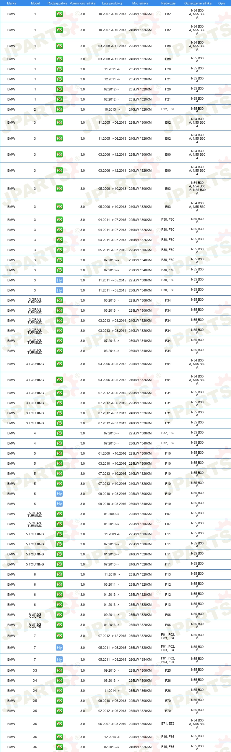Click the hybrid Hy icon for BMW 5 225kW
Viewport: 231px width, 752px height.
[x=59, y=494]
